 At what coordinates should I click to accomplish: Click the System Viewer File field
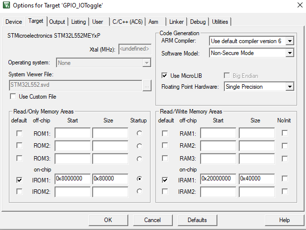[x=76, y=85]
